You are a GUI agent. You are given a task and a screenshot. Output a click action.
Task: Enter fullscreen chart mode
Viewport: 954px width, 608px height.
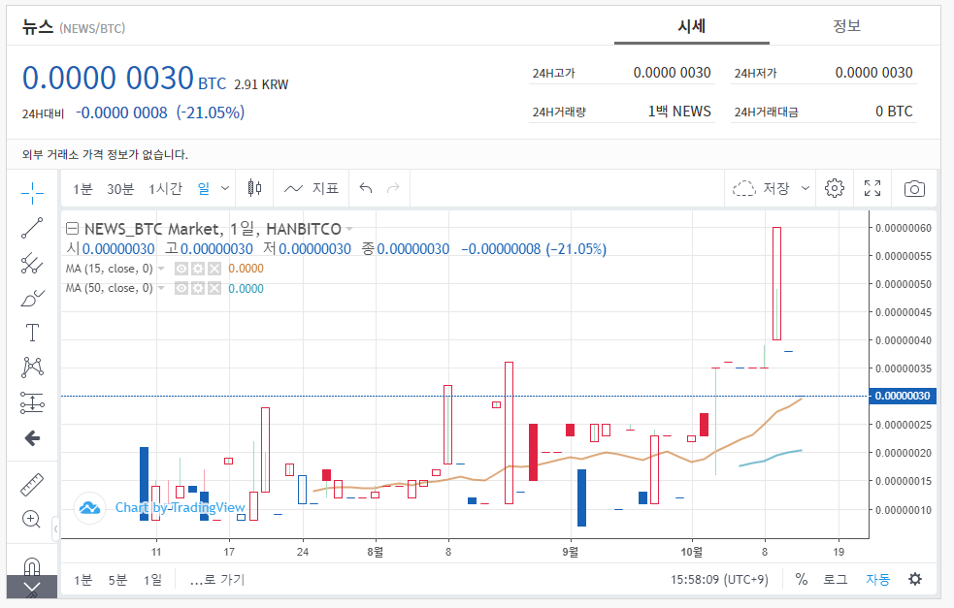872,188
